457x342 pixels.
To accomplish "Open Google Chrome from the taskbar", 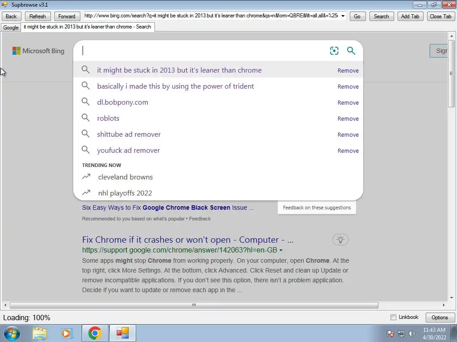I will click(95, 333).
